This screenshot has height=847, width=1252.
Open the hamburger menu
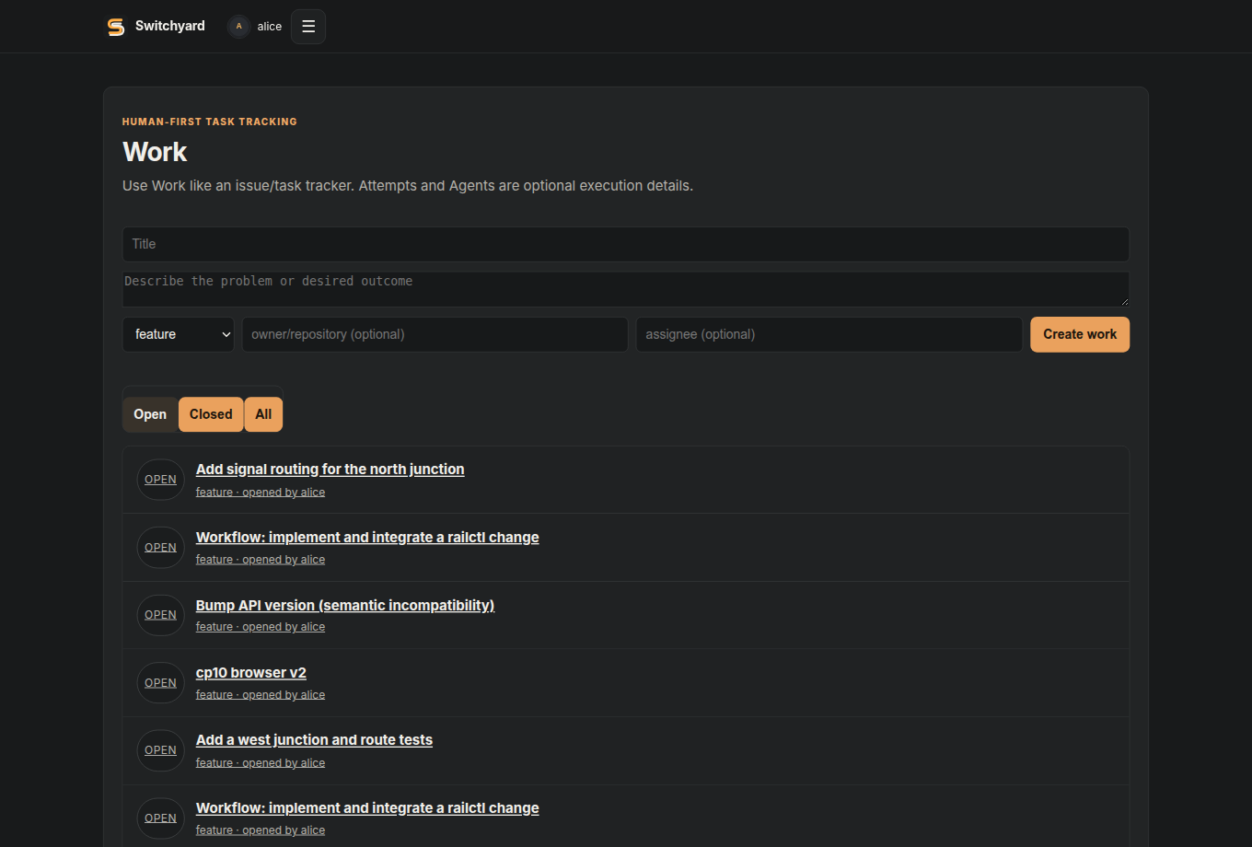point(308,27)
